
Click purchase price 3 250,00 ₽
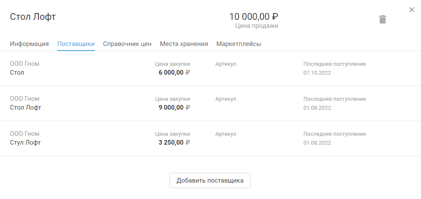coord(174,143)
